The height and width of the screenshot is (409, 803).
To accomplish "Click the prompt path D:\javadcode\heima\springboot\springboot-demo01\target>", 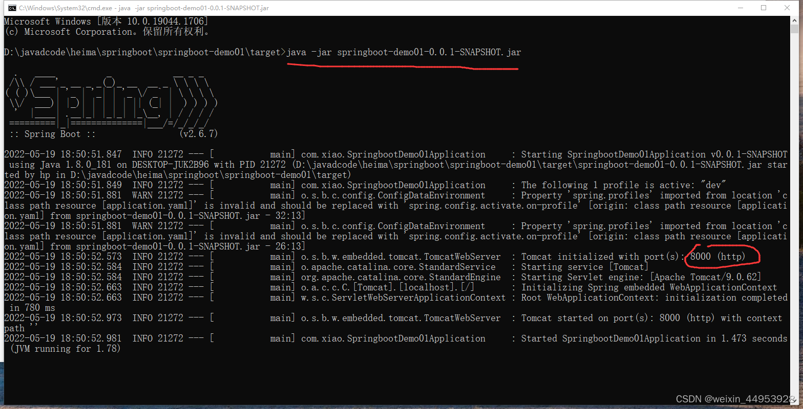I will click(x=145, y=52).
